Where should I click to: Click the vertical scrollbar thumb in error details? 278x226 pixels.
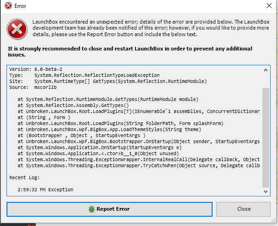click(x=265, y=138)
